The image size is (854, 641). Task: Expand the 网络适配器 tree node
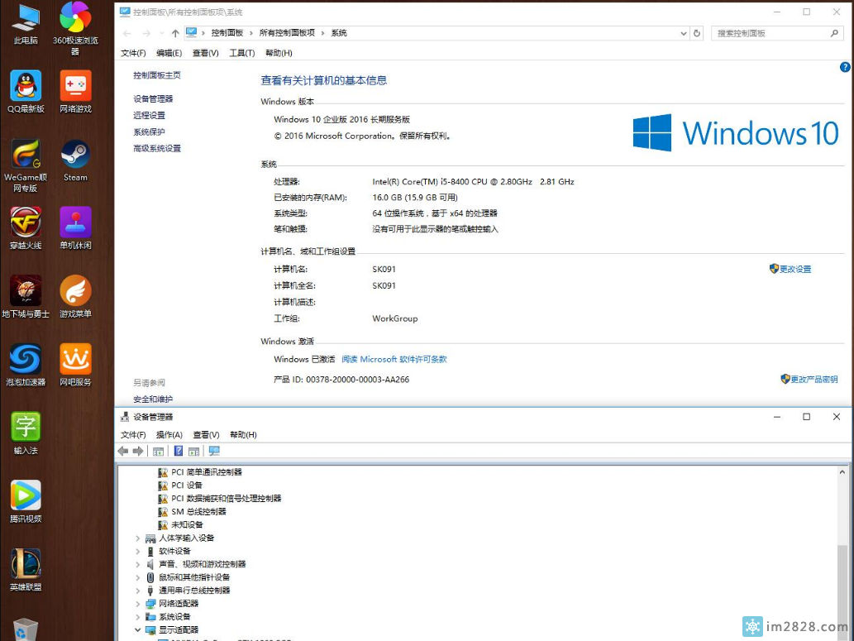coord(138,604)
